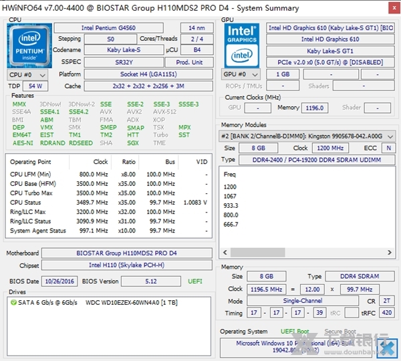Image resolution: width=401 pixels, height=361 pixels.
Task: Click the 1200 row in frequency list
Action: pos(231,187)
